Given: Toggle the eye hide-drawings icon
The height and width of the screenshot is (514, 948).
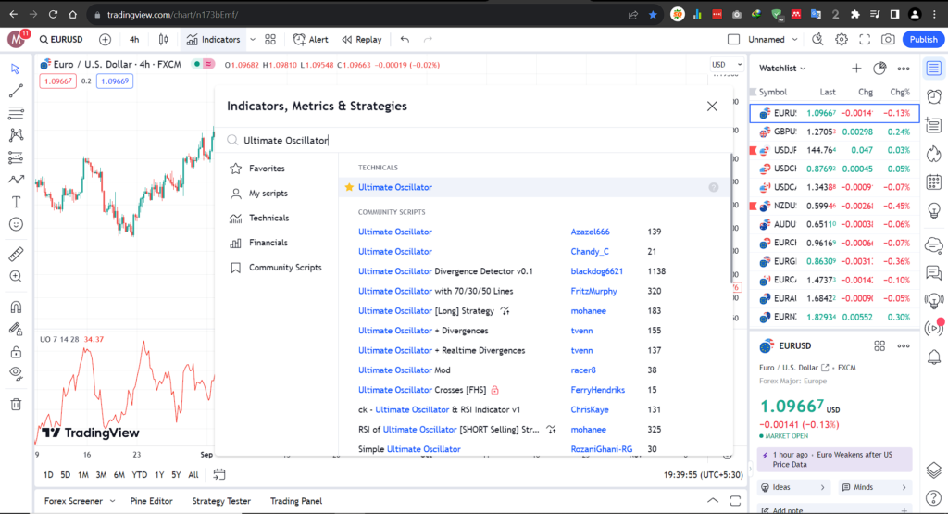Looking at the screenshot, I should coord(16,372).
